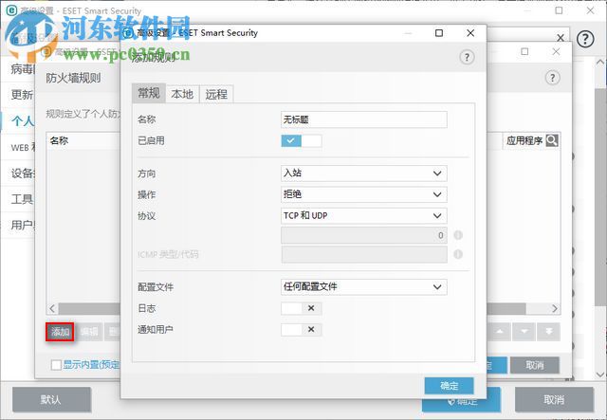Check the 显示内置 built-in rules checkbox
Screen dimensions: 607x420
(x=56, y=365)
